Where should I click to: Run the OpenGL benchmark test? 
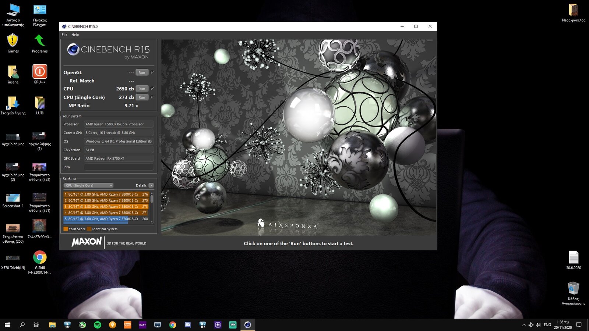[x=142, y=72]
